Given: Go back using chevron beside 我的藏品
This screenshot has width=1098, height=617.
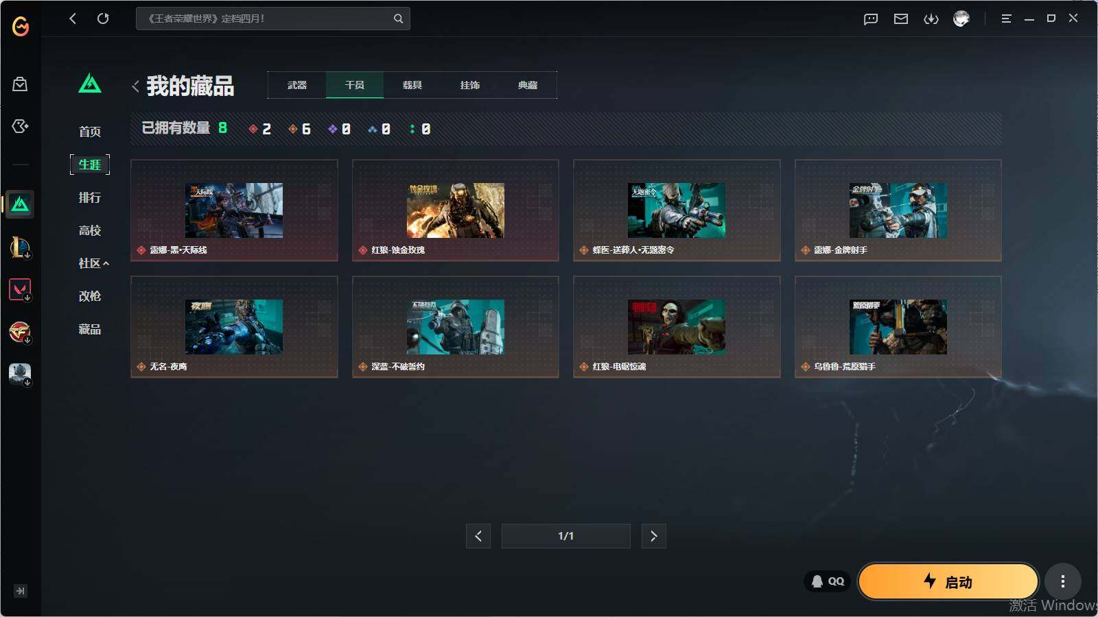Looking at the screenshot, I should 135,86.
